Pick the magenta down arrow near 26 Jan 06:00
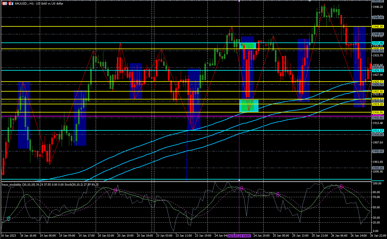The width and height of the screenshot is (387, 239). pos(341,187)
